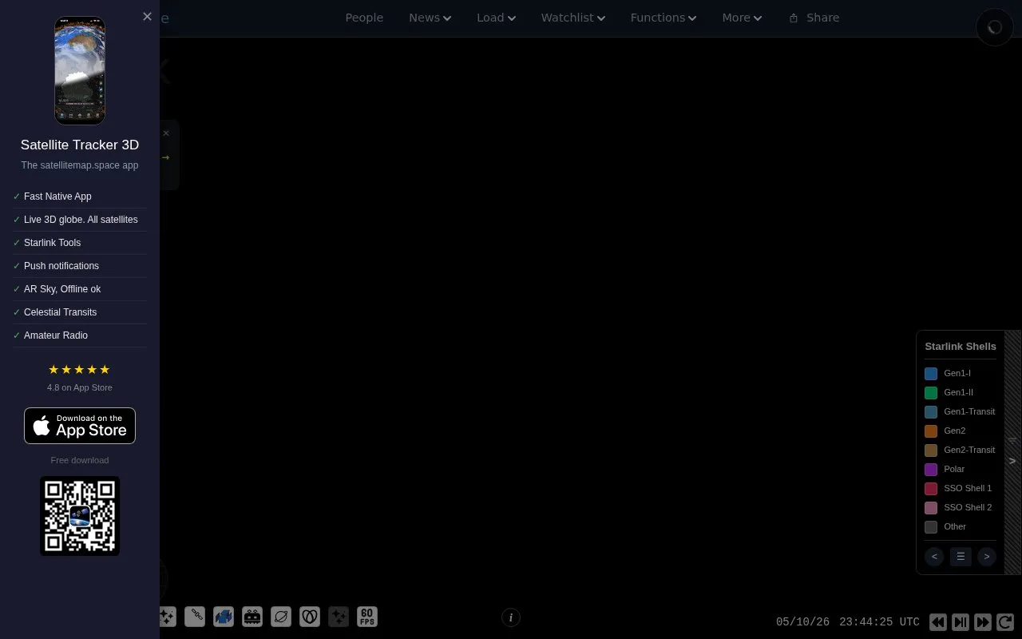1022x639 pixels.
Task: Toggle the Gen1-II shell in the legend
Action: pyautogui.click(x=961, y=392)
